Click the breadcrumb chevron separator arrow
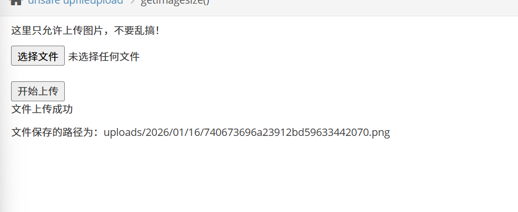The width and height of the screenshot is (518, 212). point(132,2)
